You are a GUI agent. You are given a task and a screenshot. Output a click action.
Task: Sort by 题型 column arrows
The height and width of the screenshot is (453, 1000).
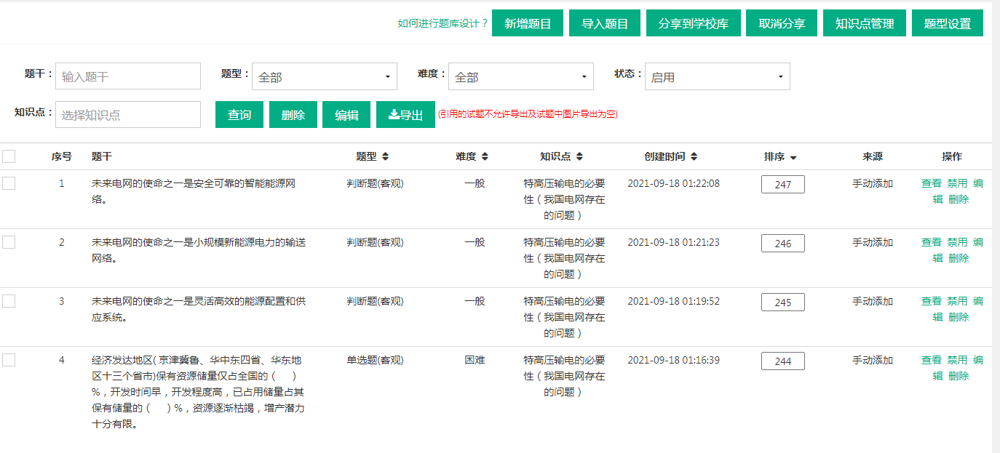pyautogui.click(x=385, y=156)
